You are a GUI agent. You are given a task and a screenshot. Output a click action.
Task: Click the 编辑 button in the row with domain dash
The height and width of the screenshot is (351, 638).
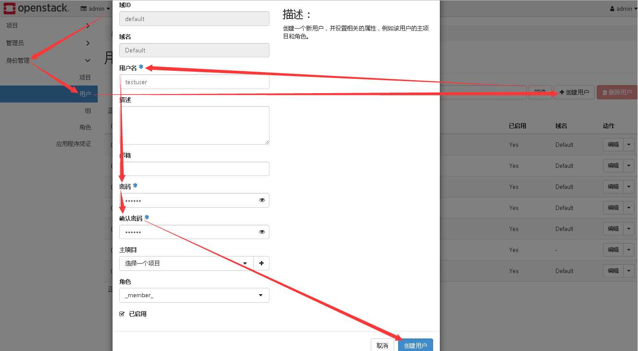(x=613, y=250)
